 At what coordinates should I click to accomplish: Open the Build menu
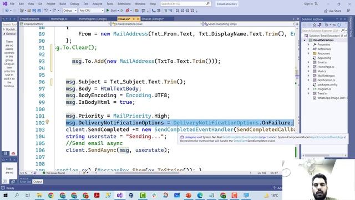coord(63,4)
